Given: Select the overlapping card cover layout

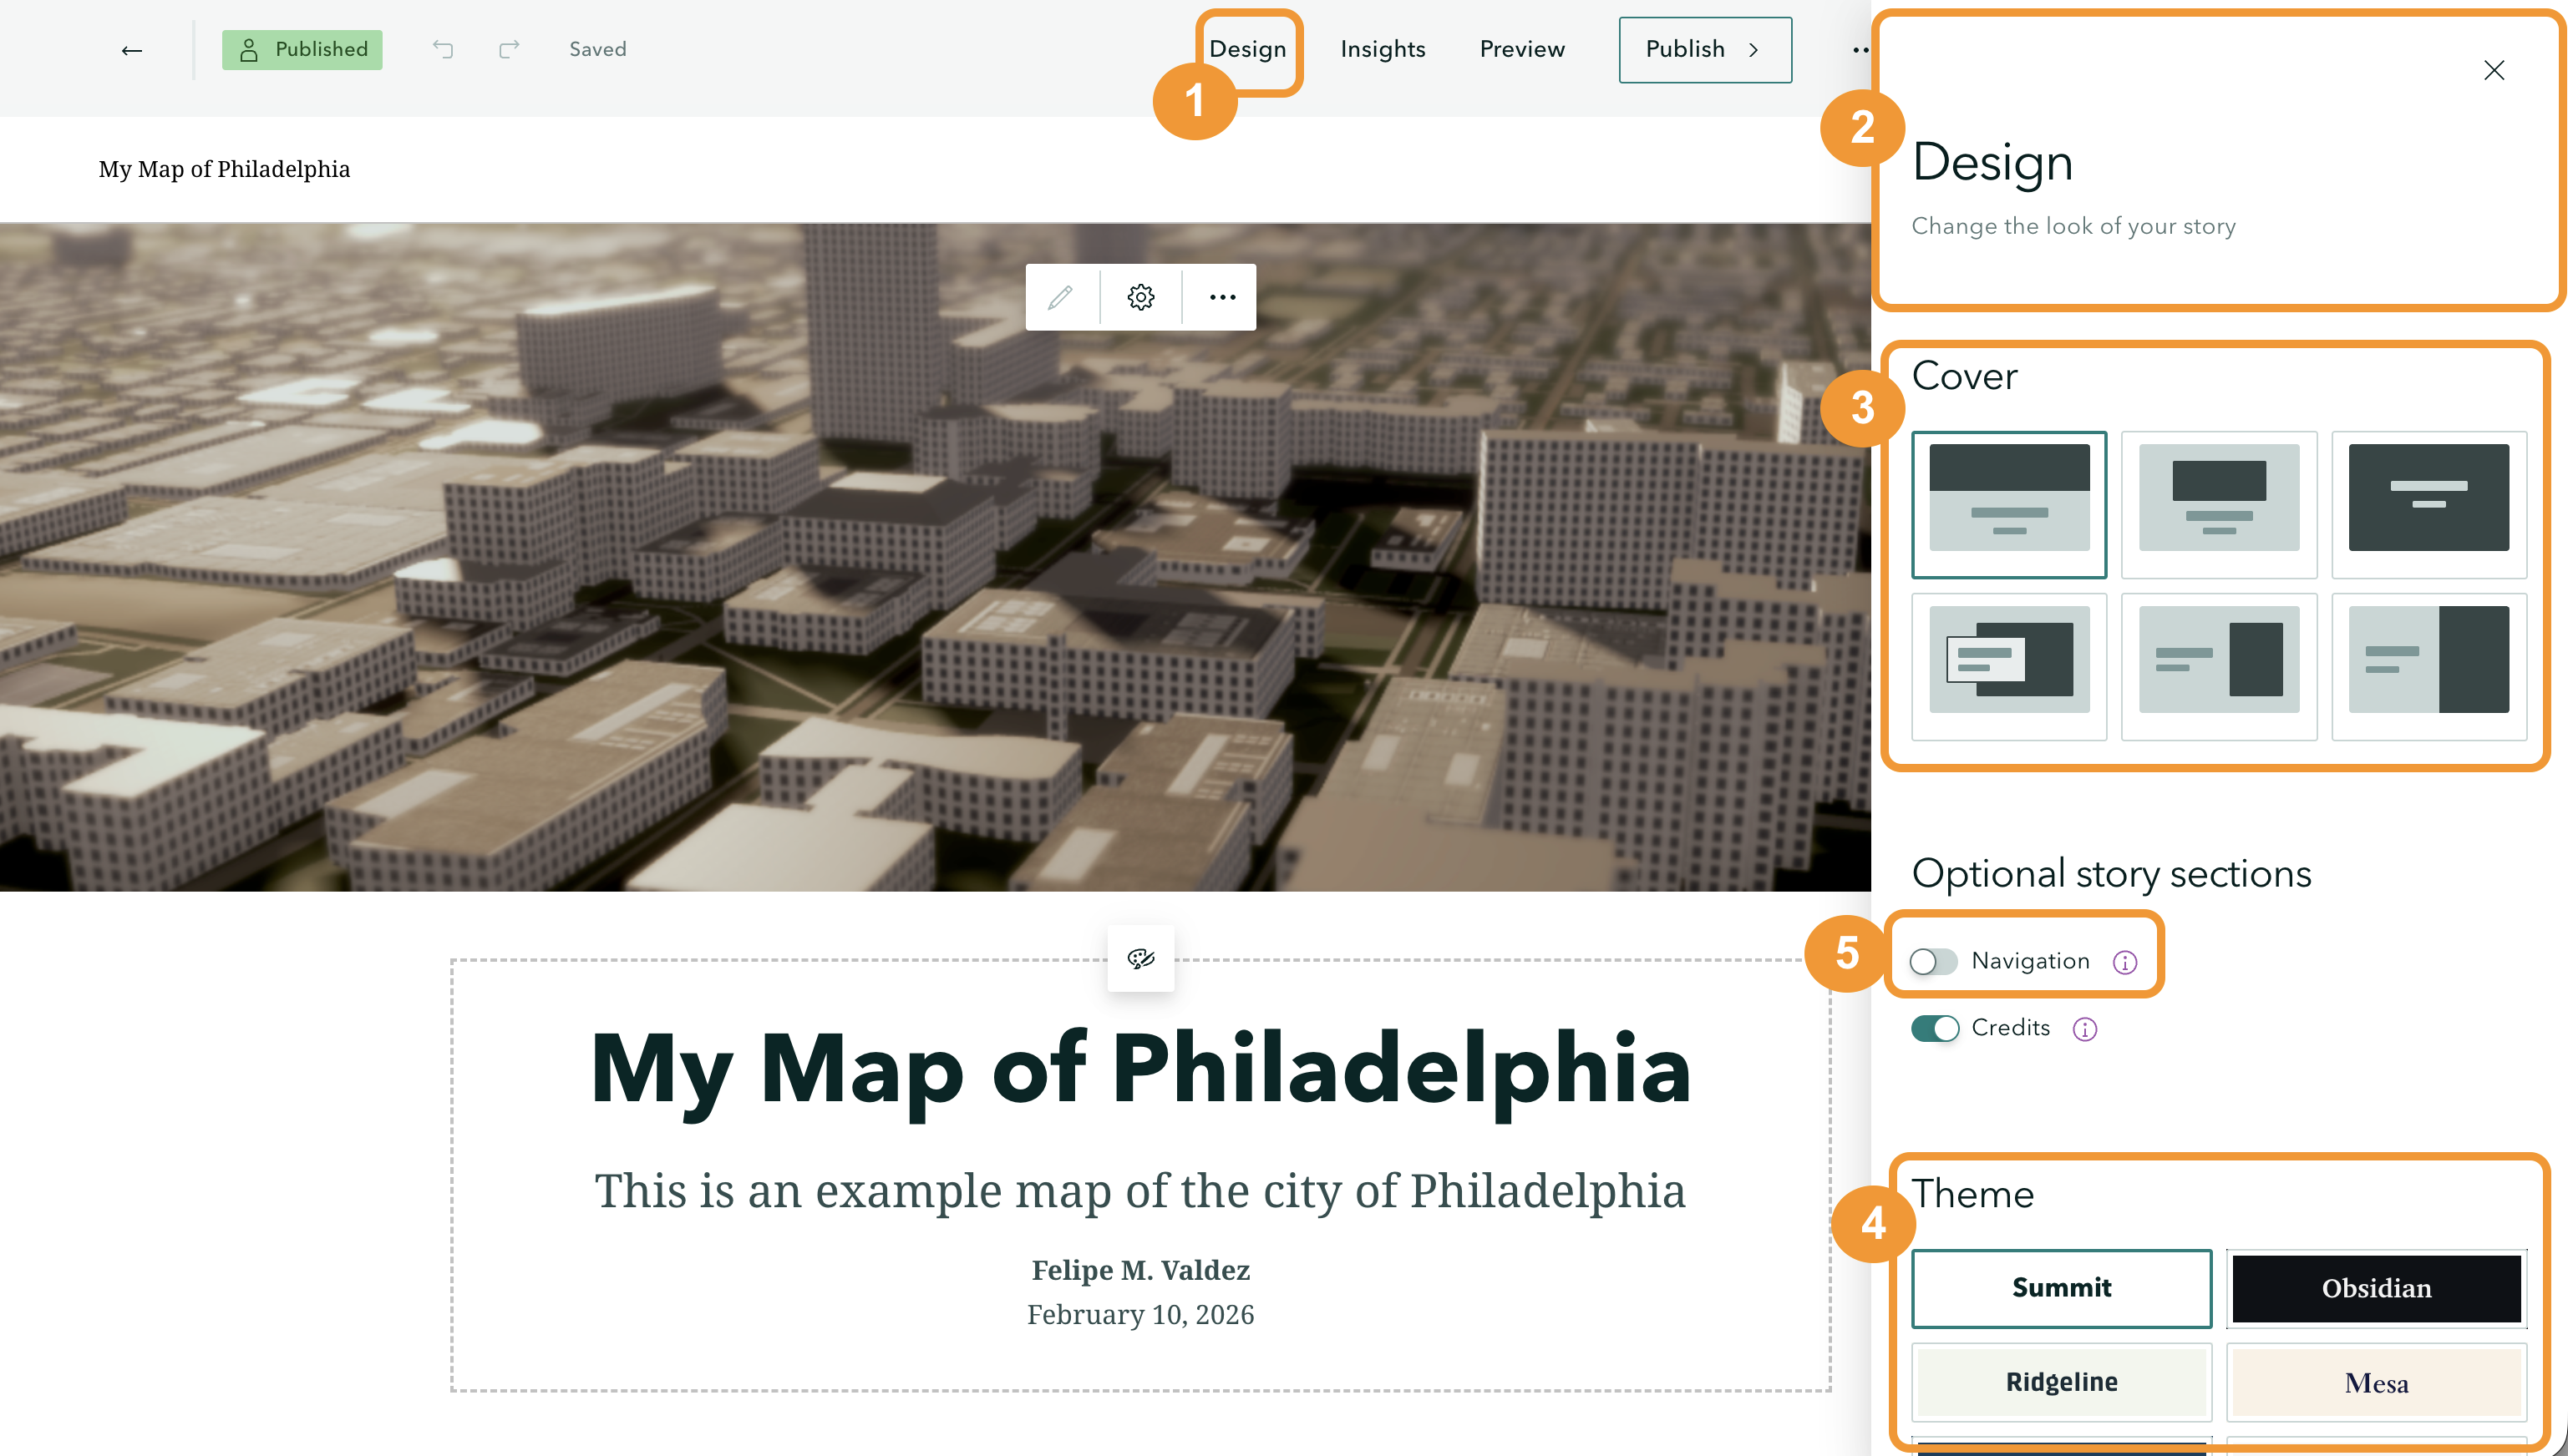Looking at the screenshot, I should (x=2009, y=667).
